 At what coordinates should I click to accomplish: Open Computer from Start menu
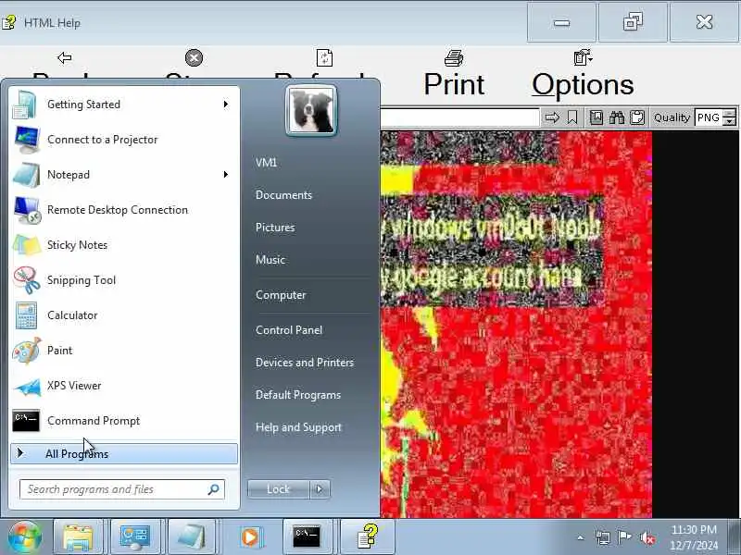coord(281,295)
